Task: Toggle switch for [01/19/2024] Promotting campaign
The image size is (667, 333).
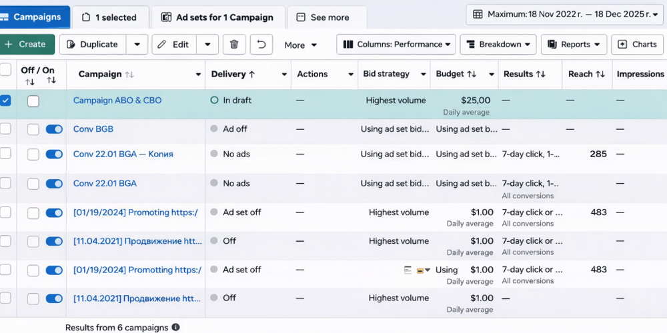Action: [x=54, y=270]
